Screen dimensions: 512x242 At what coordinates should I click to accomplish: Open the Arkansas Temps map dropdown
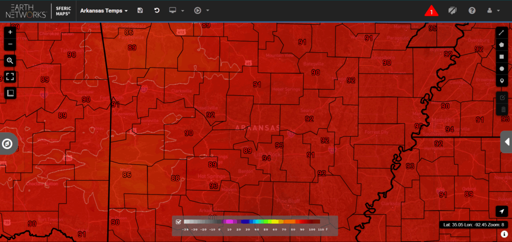point(104,10)
